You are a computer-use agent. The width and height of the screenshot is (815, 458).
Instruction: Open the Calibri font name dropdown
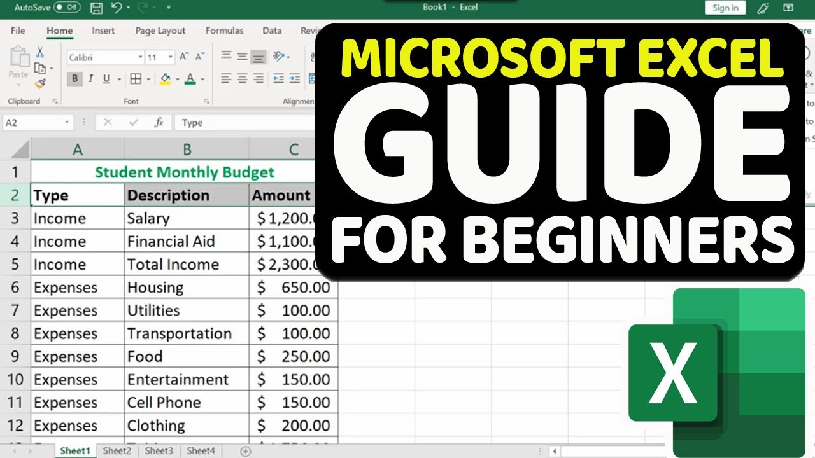[140, 57]
